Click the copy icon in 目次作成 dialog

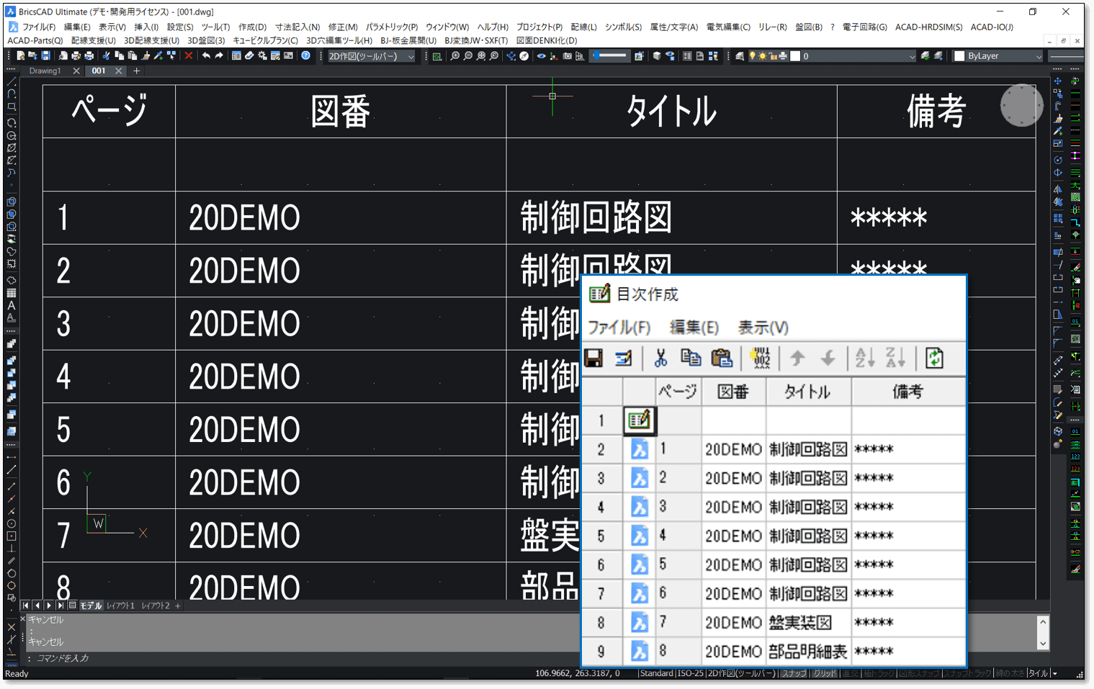(691, 358)
